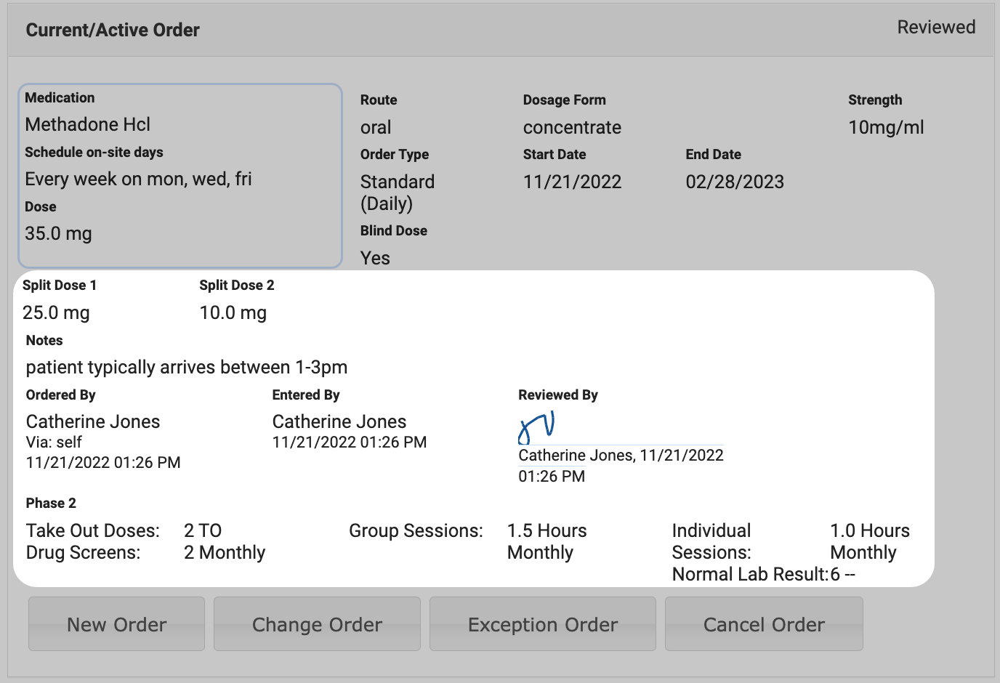The width and height of the screenshot is (1000, 683).
Task: Click the 10mg/ml strength value
Action: (886, 128)
